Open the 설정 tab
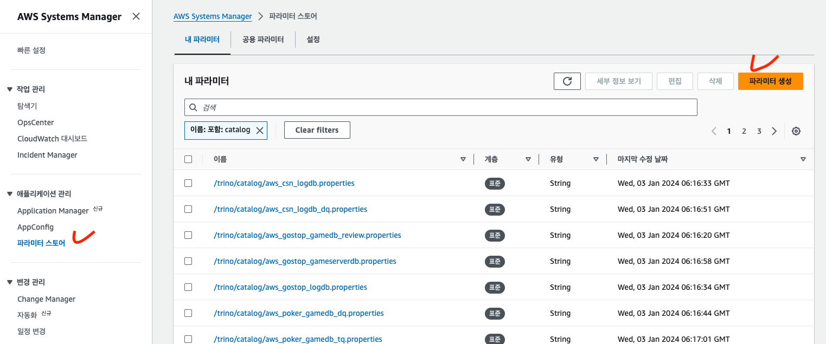 [313, 40]
